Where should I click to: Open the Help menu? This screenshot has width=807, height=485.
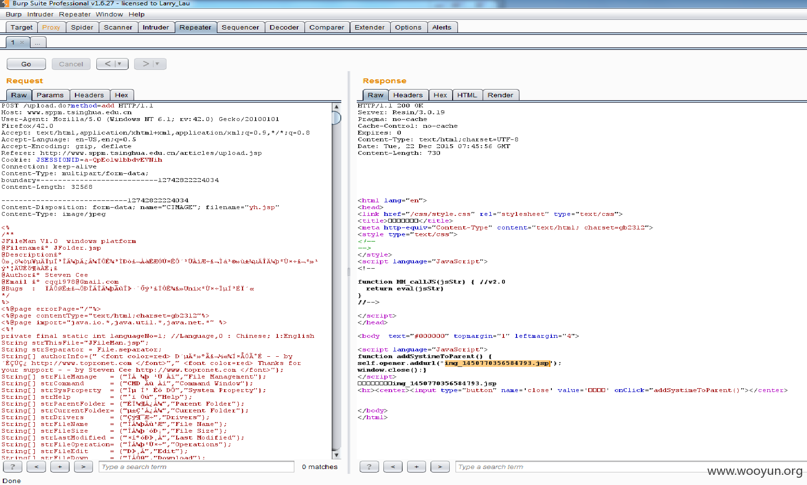(x=137, y=14)
